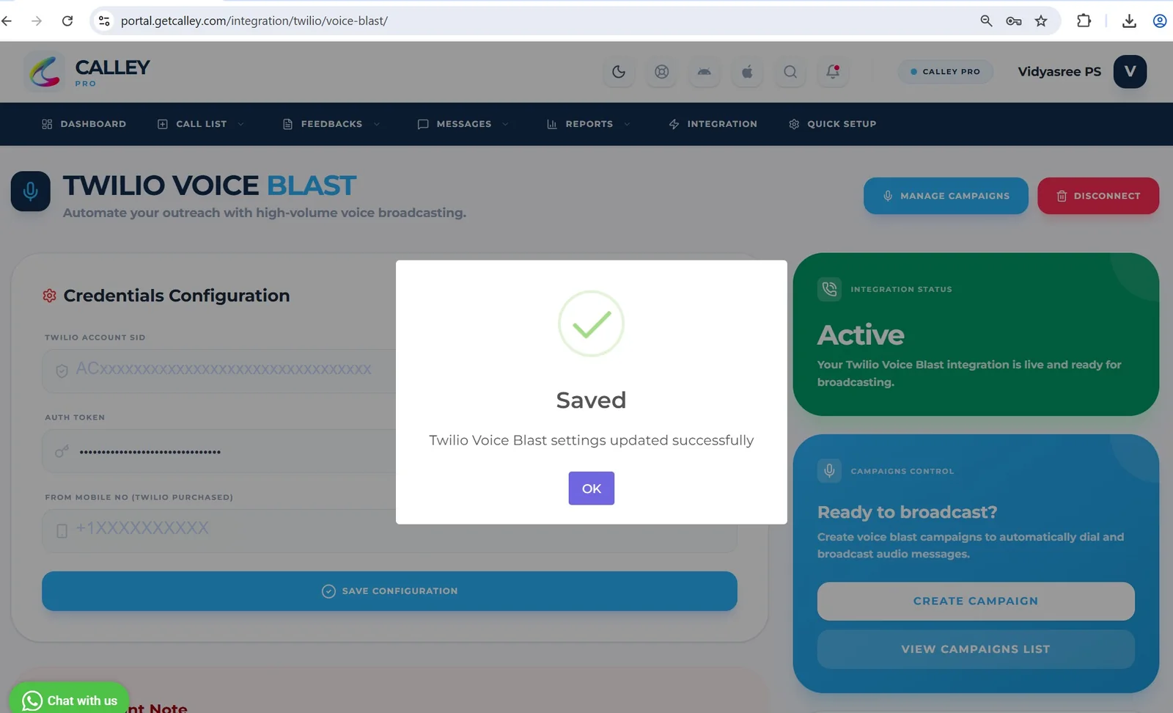This screenshot has height=713, width=1173.
Task: Expand the Feedbacks menu chevron
Action: pos(377,124)
